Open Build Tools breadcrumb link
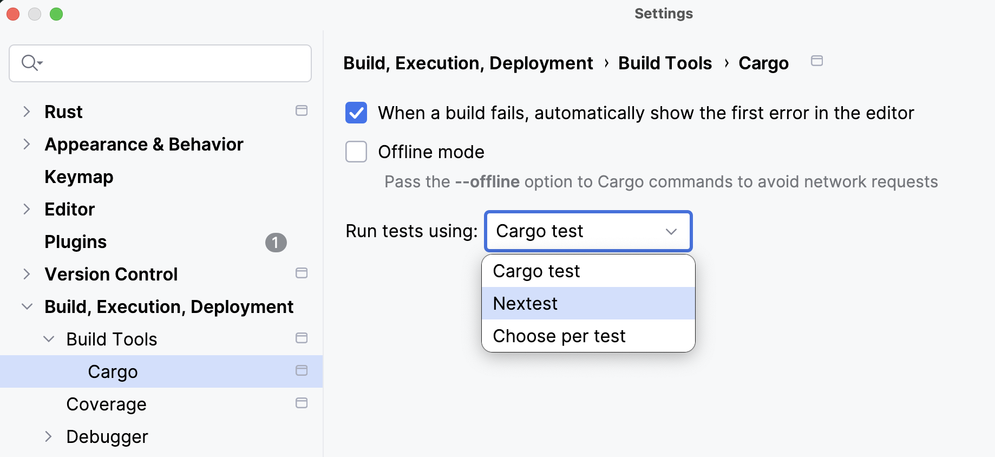The width and height of the screenshot is (995, 457). 665,63
